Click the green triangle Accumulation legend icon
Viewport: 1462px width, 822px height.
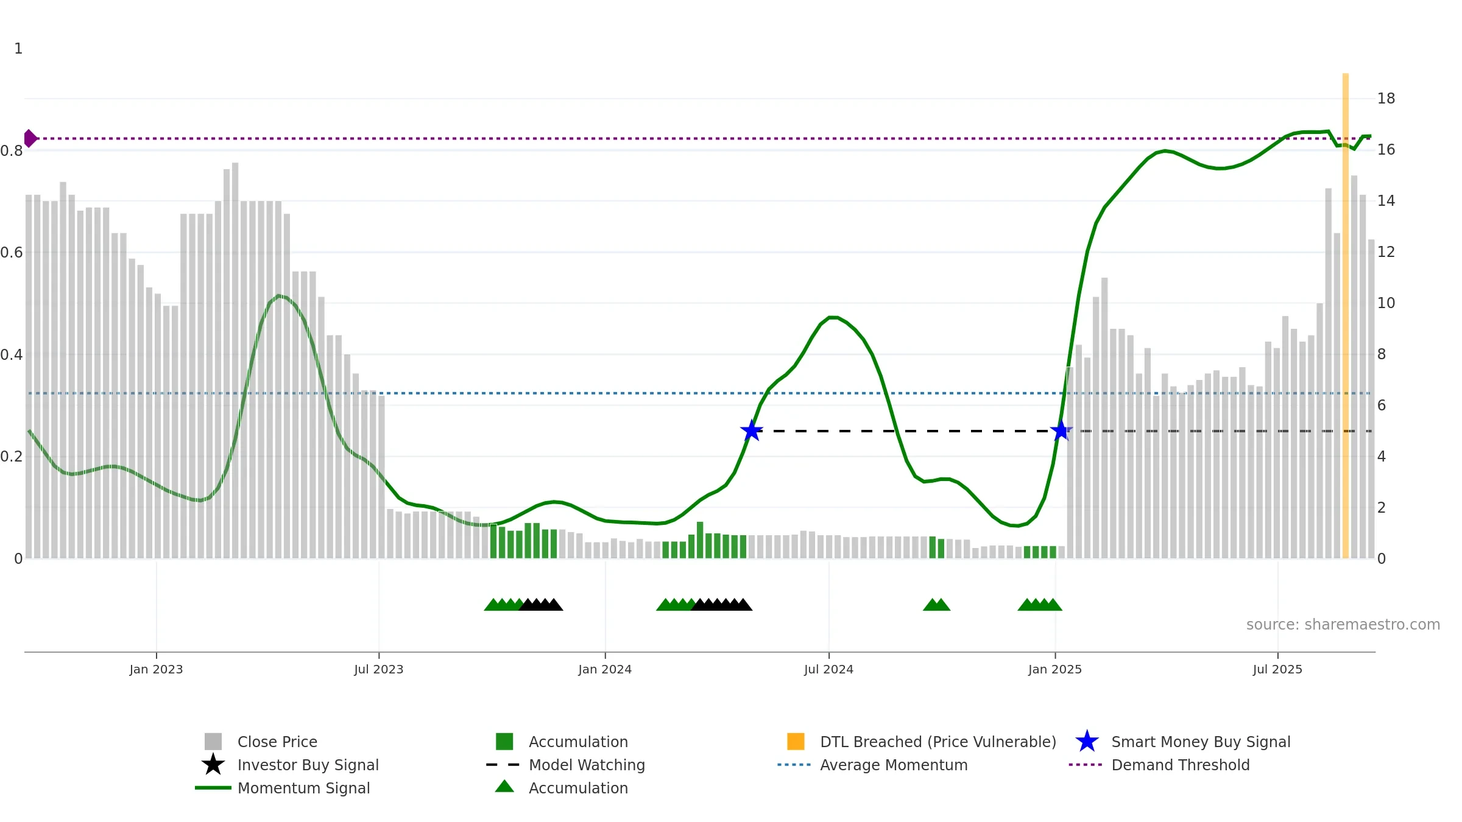coord(504,787)
